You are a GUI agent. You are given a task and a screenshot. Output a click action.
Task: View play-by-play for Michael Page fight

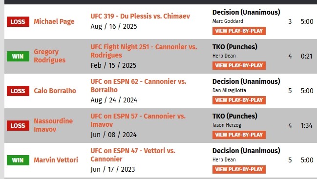tap(239, 31)
